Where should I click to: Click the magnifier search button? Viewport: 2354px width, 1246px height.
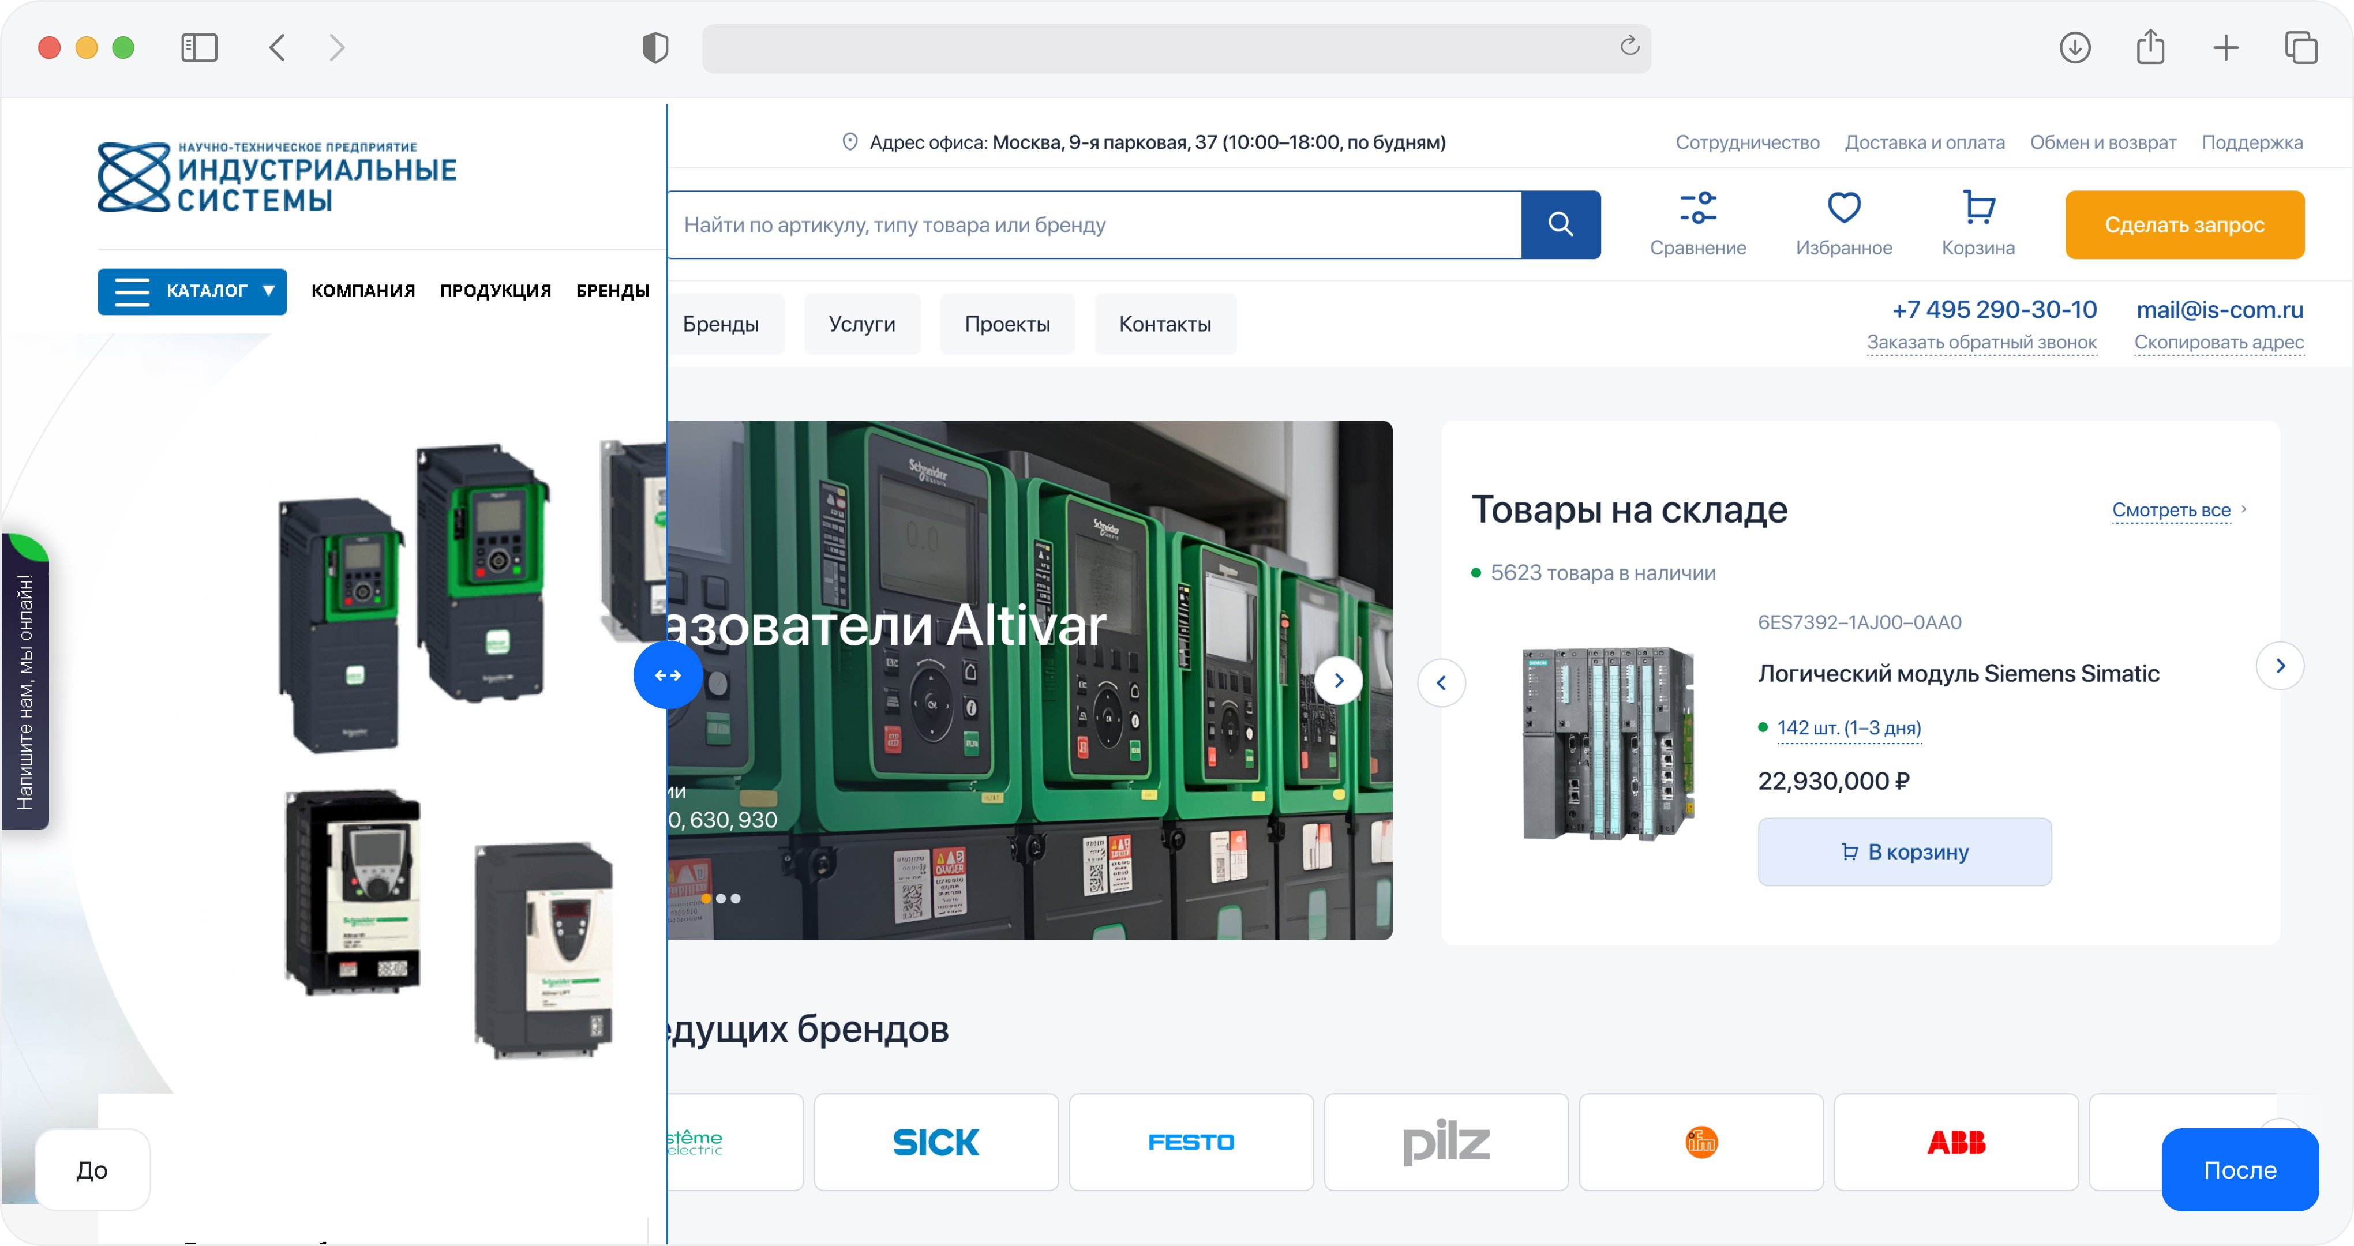[1560, 225]
